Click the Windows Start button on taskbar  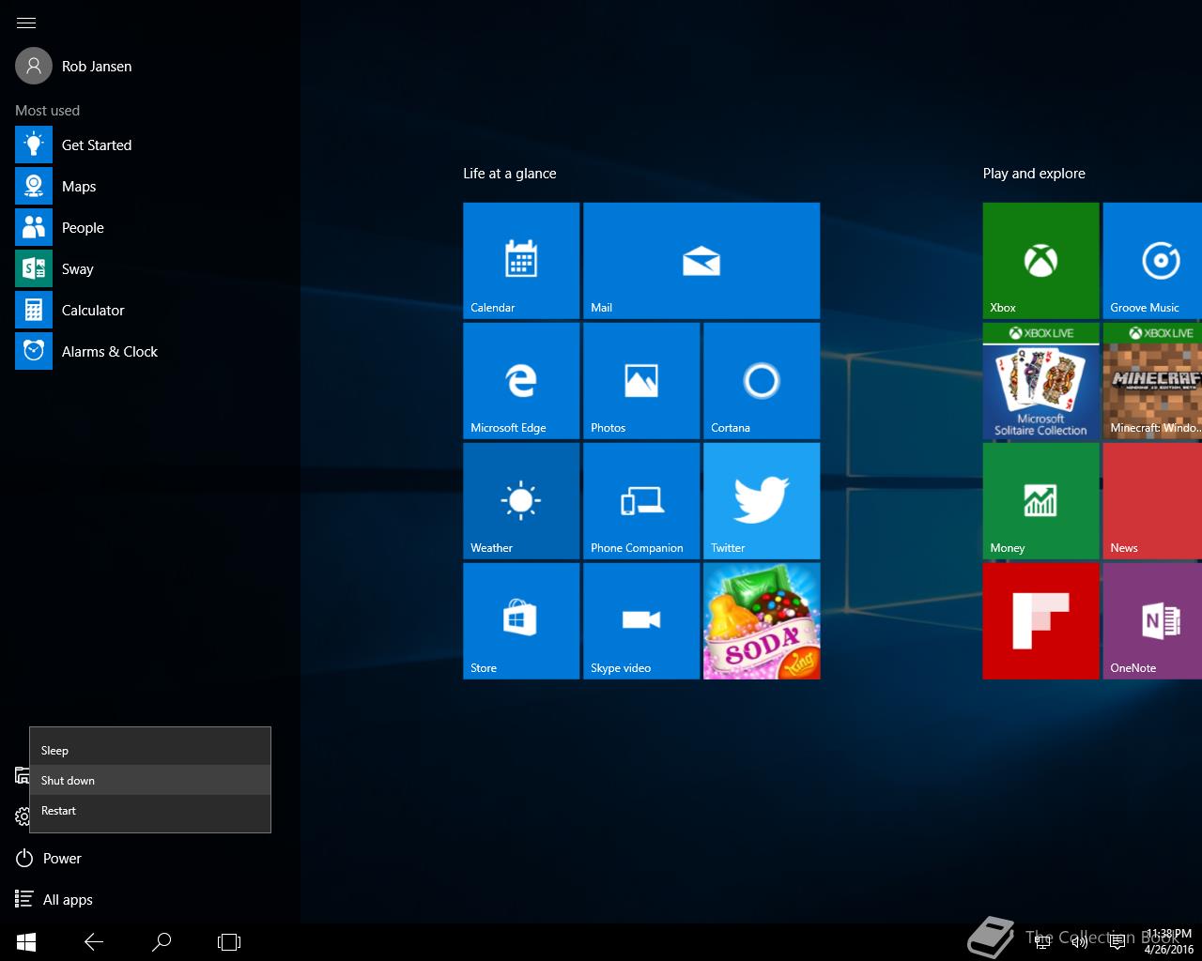coord(26,942)
